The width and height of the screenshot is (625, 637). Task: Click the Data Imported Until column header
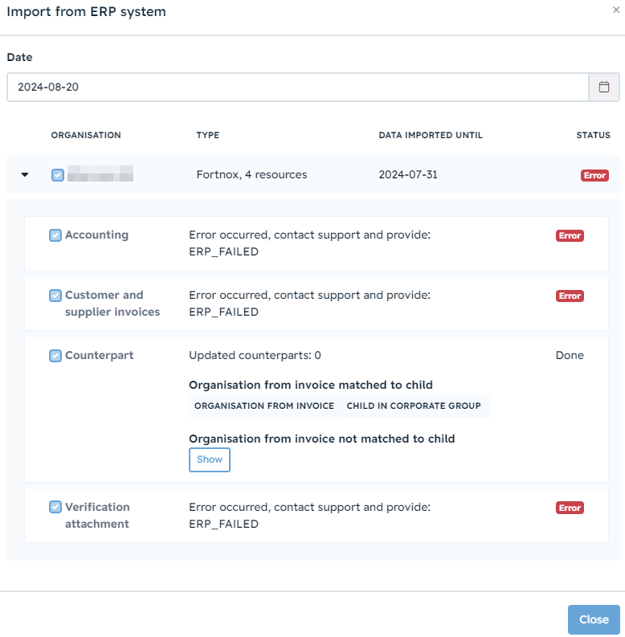click(431, 135)
